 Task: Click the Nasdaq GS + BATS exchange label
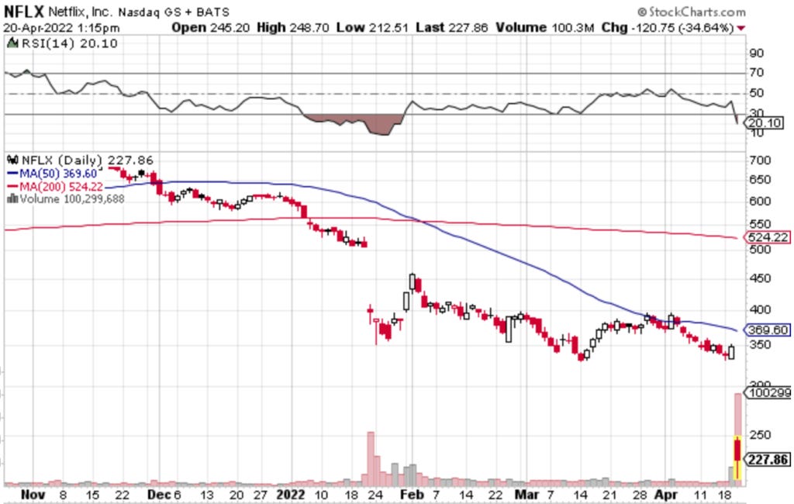pos(174,12)
